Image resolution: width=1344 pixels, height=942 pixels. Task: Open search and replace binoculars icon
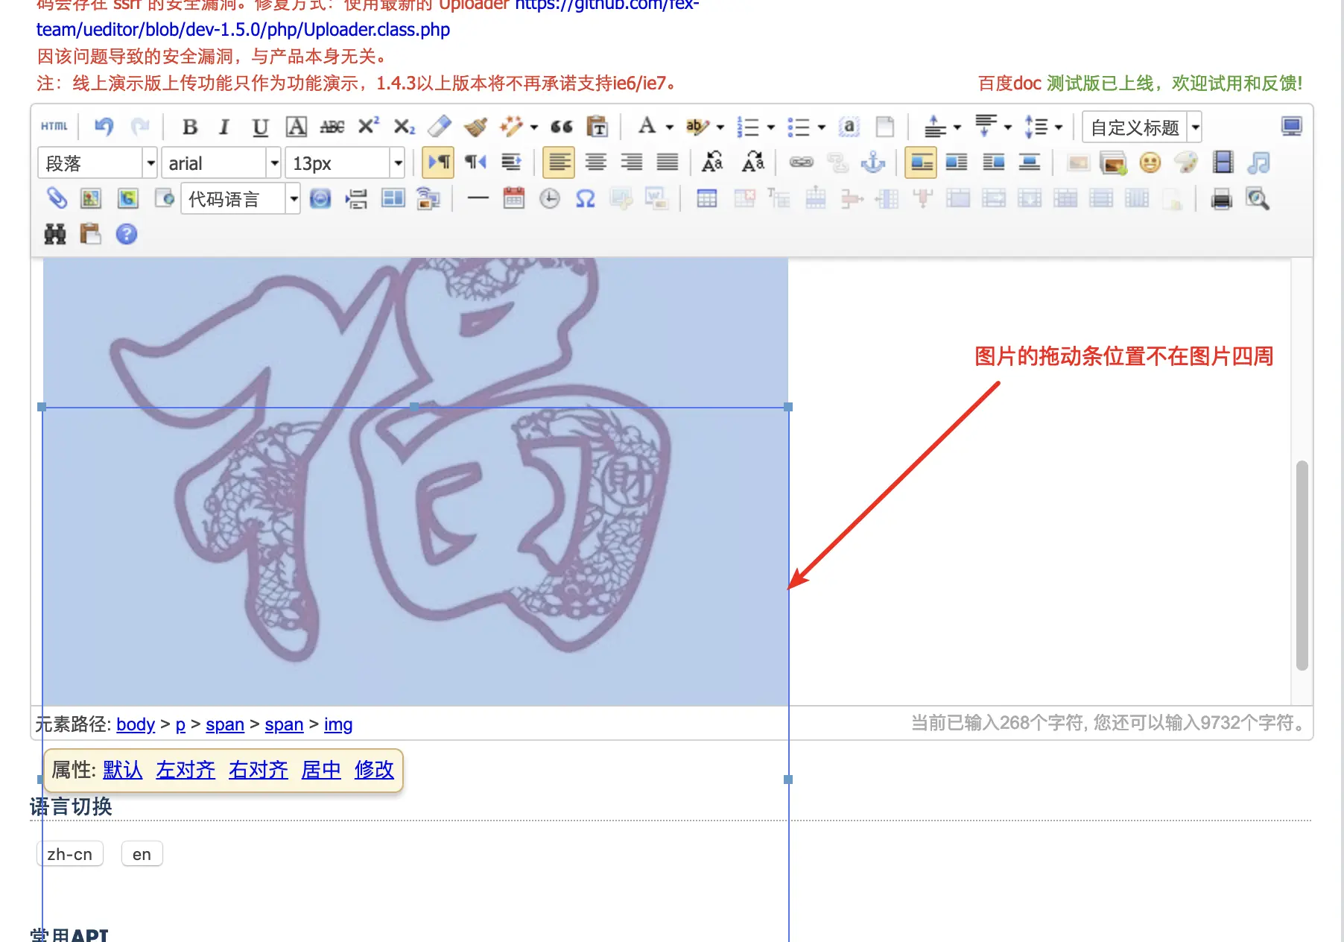55,234
